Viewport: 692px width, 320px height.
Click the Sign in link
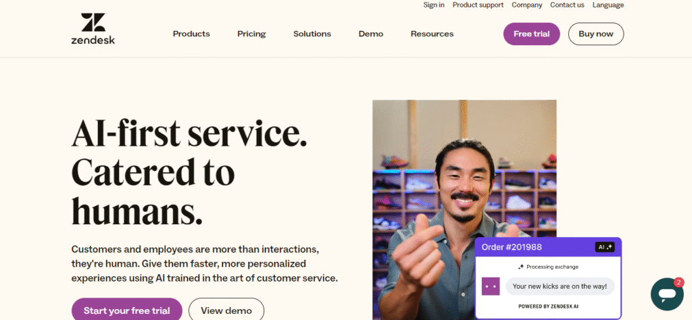pos(434,5)
